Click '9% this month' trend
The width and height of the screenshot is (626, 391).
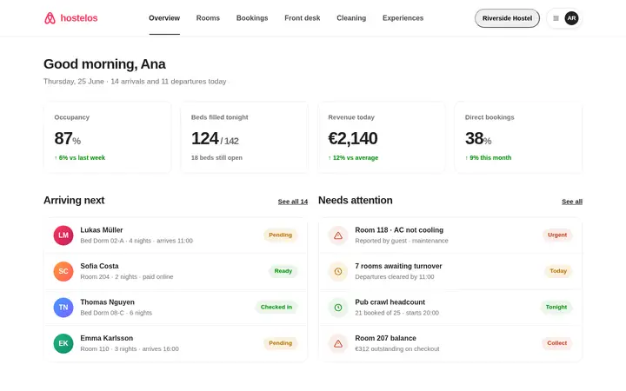pos(489,157)
